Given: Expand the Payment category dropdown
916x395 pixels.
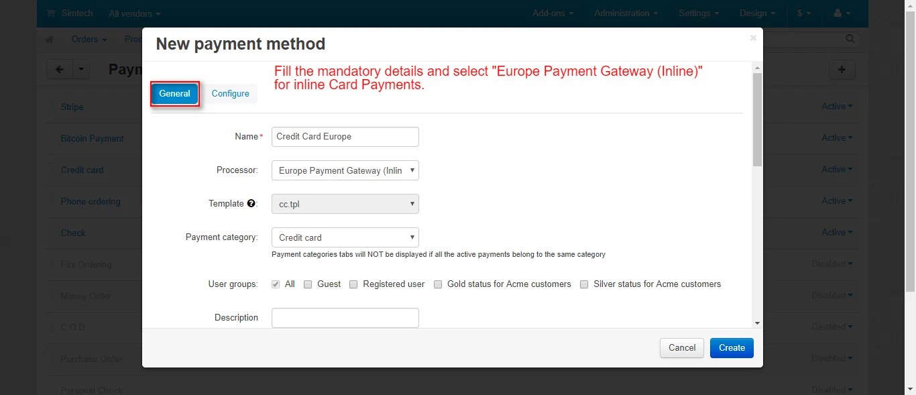Looking at the screenshot, I should point(345,237).
